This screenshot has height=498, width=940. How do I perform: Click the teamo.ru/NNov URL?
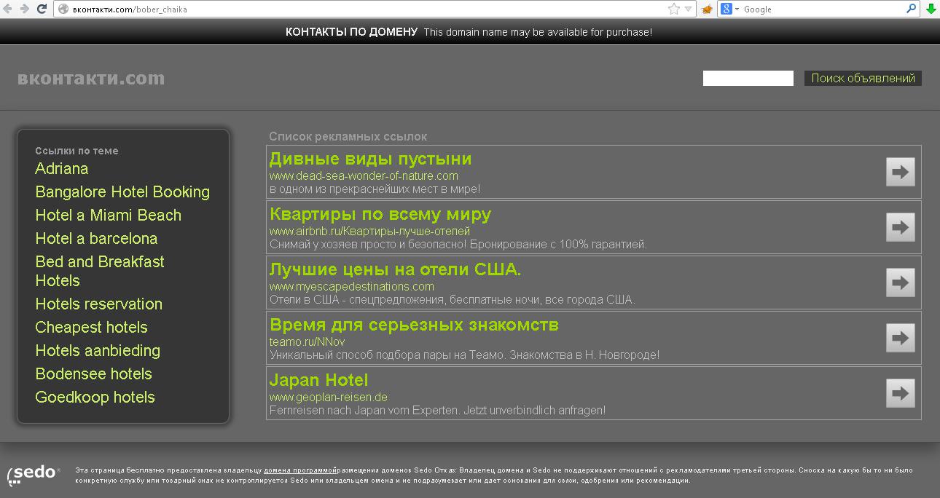(x=307, y=341)
